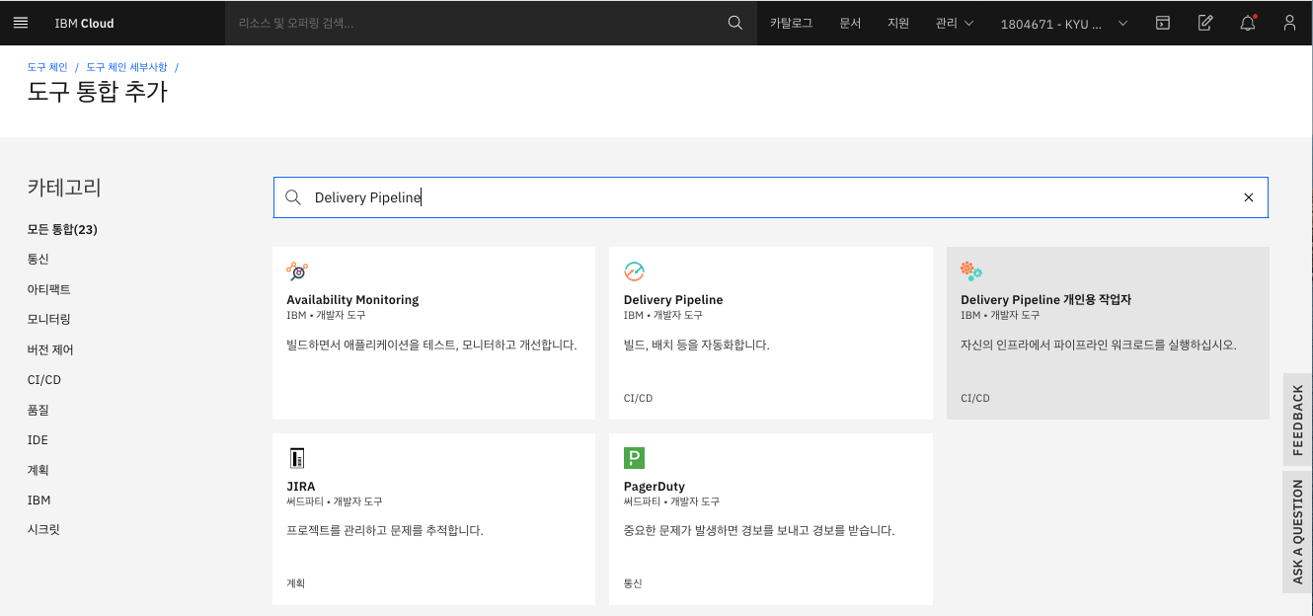1313x616 pixels.
Task: Click into the Delivery Pipeline search field
Action: [x=770, y=197]
